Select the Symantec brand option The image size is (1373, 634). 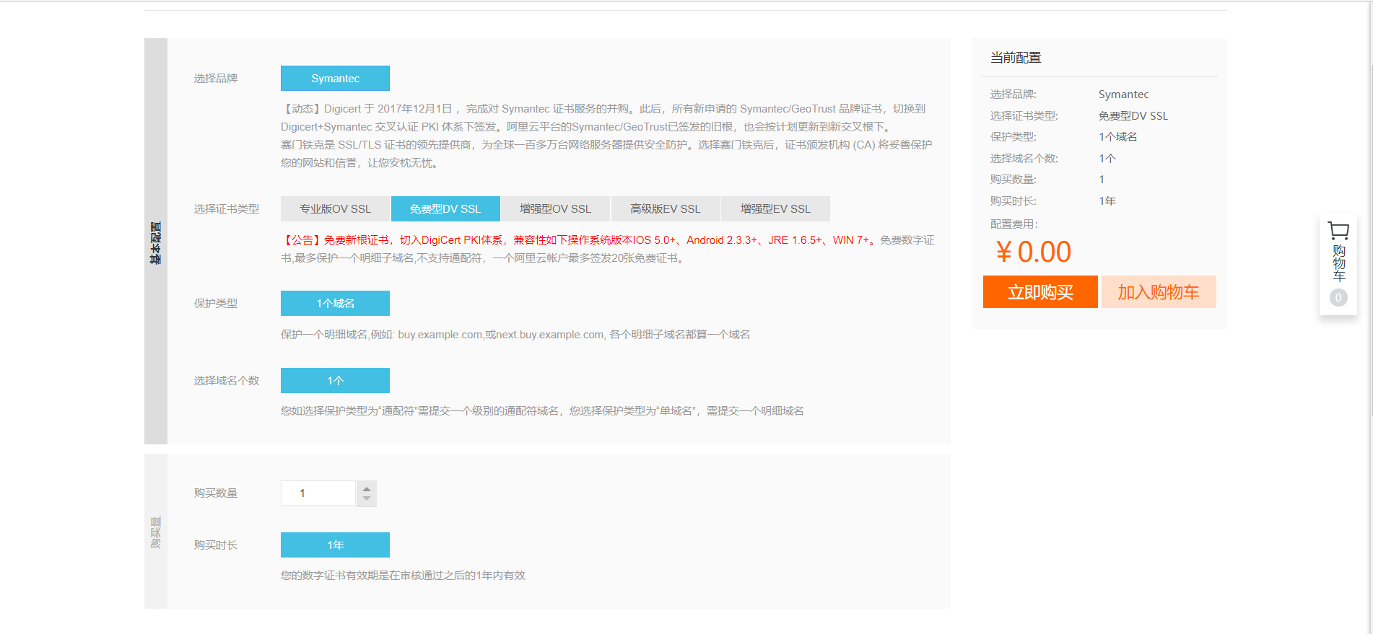[x=335, y=78]
